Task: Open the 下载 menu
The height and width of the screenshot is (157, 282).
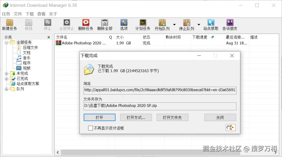Action: 30,14
